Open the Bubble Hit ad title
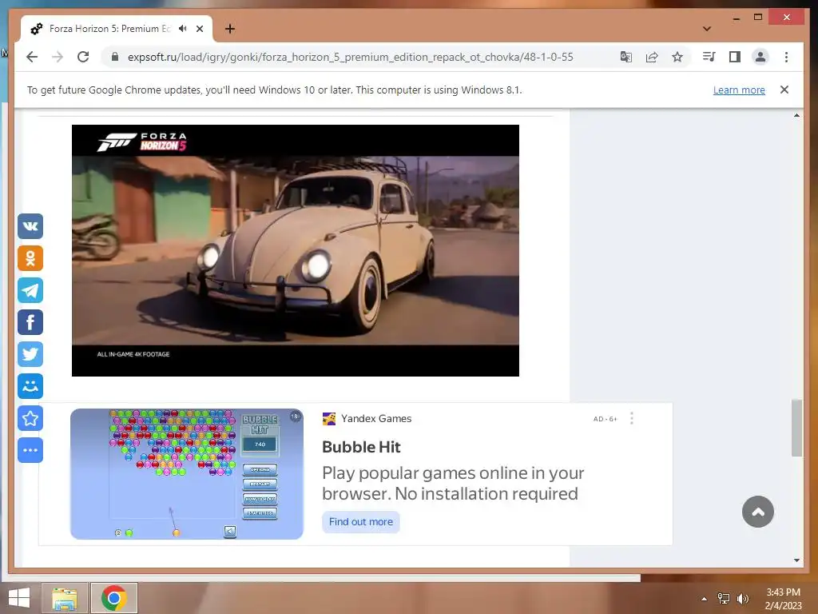Screen dimensions: 818x614 point(361,447)
